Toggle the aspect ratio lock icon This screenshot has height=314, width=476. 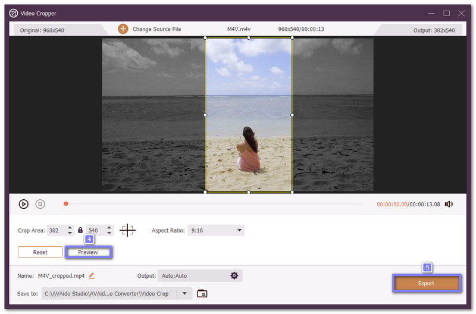(80, 230)
